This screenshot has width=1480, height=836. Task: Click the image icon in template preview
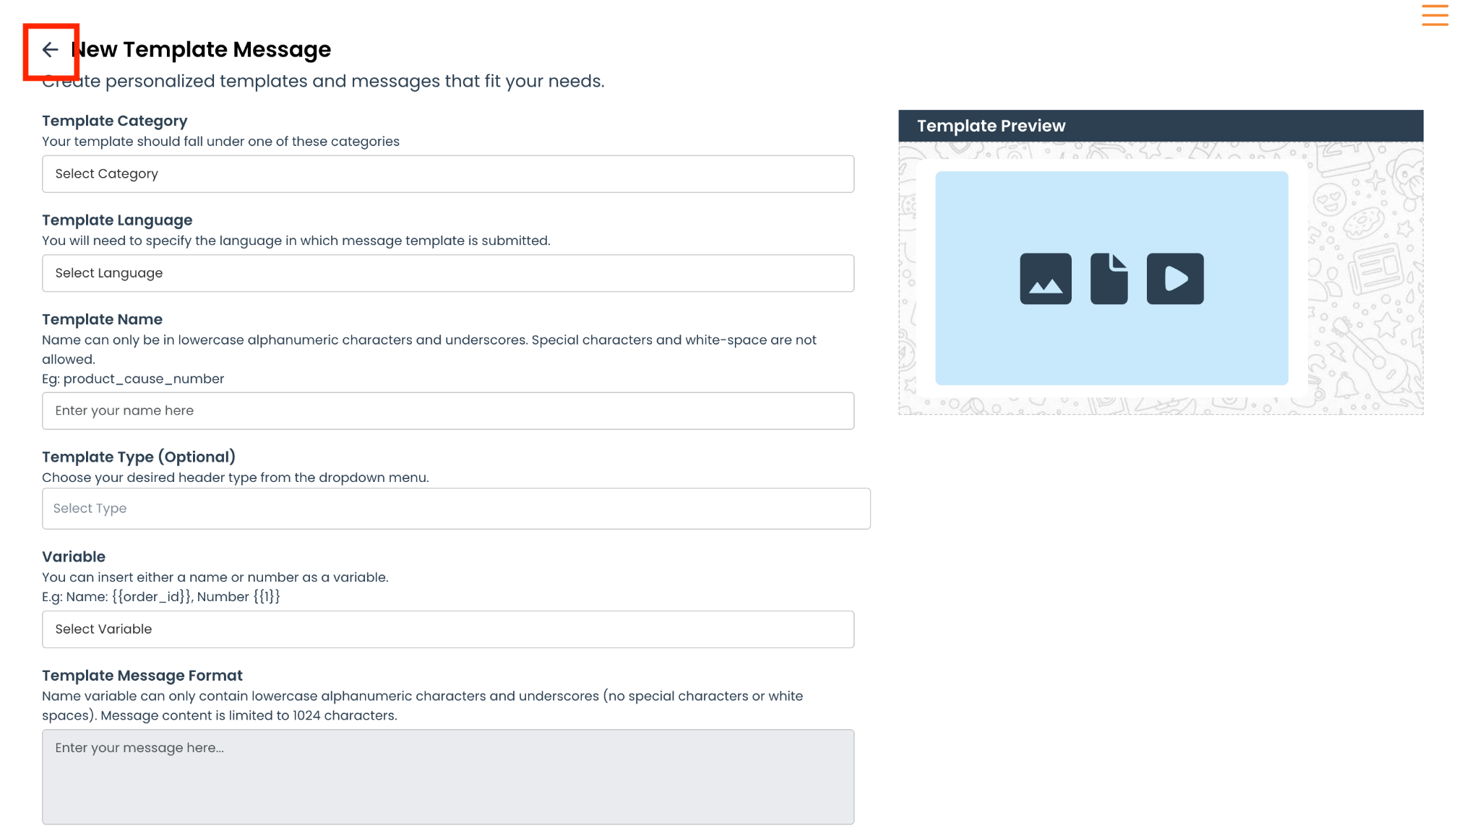point(1045,278)
